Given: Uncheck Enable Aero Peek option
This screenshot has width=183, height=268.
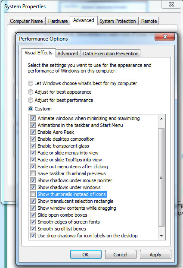Looking at the screenshot, I should pos(33,132).
